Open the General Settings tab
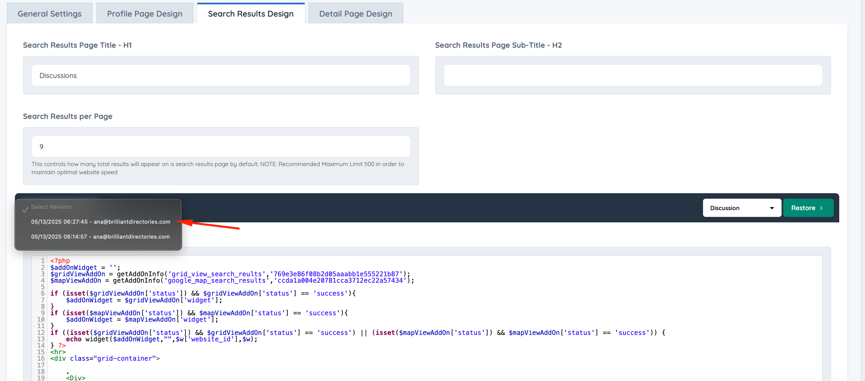The width and height of the screenshot is (865, 381). [49, 14]
